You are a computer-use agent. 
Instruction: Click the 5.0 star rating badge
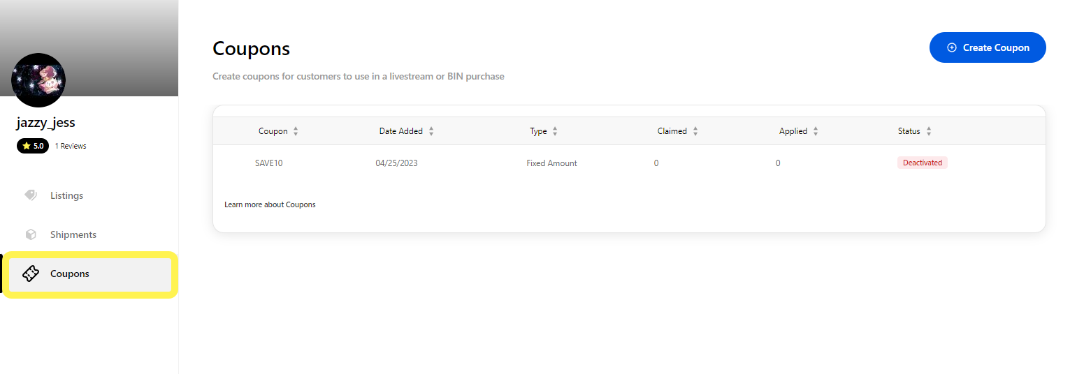[x=33, y=147]
